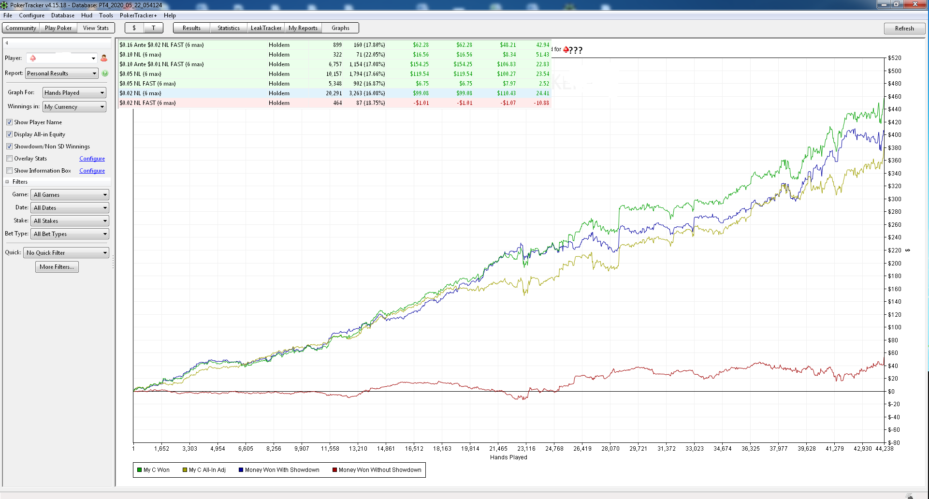Click the Refresh button
The width and height of the screenshot is (929, 499).
click(x=904, y=29)
